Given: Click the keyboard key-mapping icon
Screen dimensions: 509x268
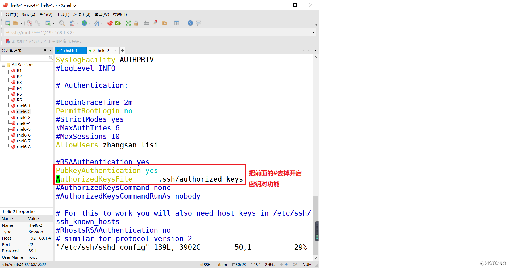Looking at the screenshot, I should (146, 23).
